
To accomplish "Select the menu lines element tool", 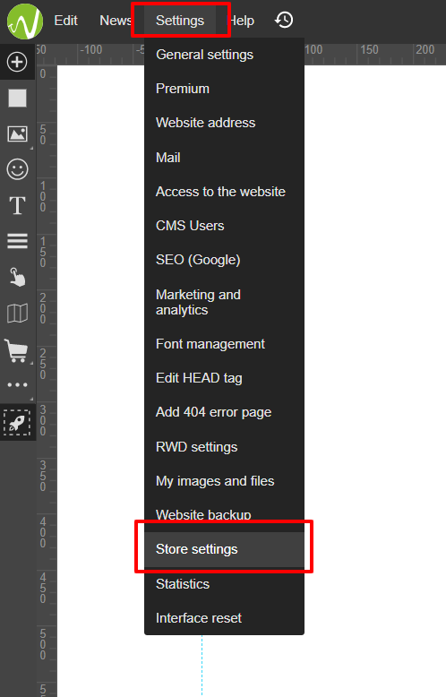I will (17, 241).
